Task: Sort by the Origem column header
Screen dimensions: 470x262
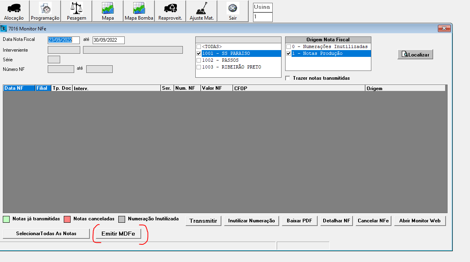Action: [x=405, y=88]
